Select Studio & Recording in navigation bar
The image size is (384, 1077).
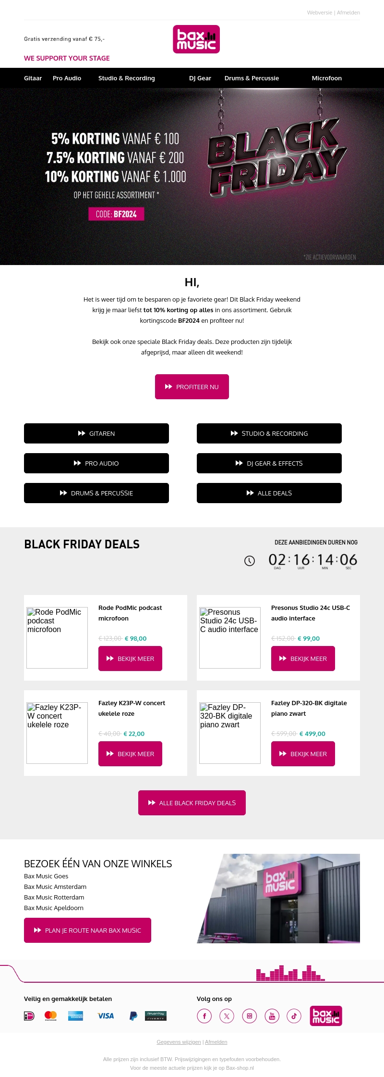(x=126, y=78)
